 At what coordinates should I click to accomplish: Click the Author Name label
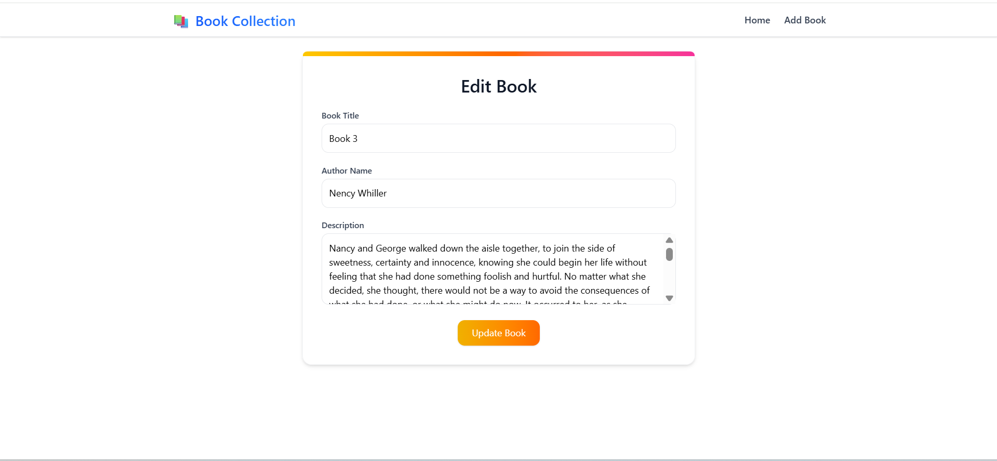(x=347, y=170)
